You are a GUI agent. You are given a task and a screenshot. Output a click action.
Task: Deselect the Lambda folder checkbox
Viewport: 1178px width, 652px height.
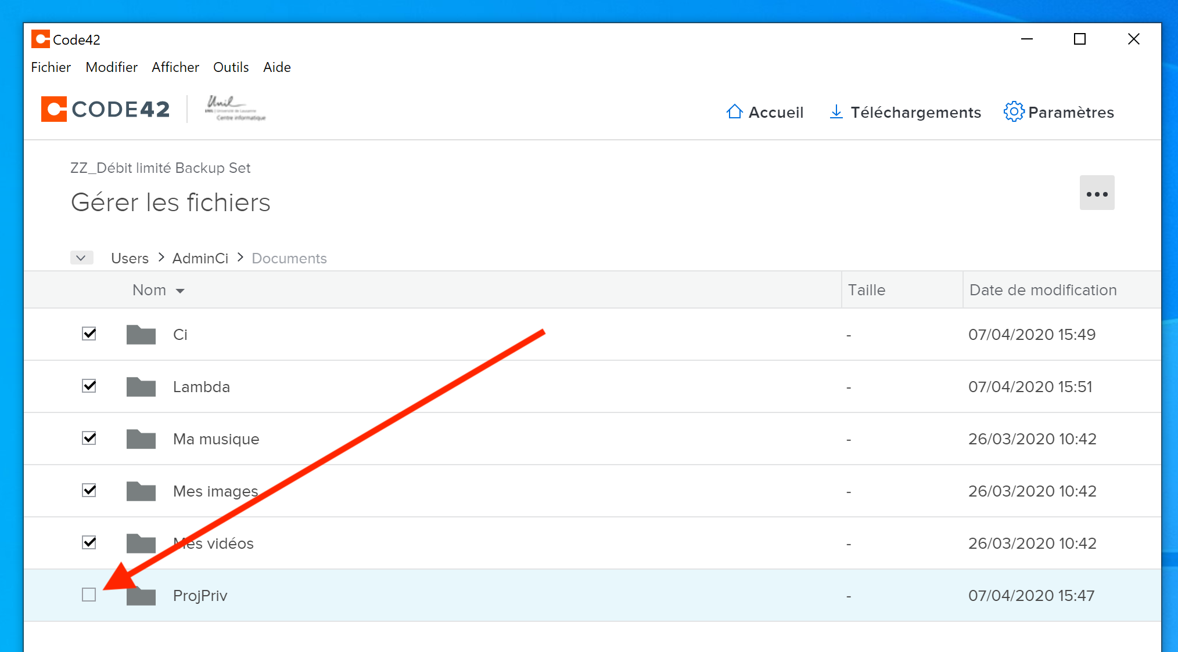(89, 386)
